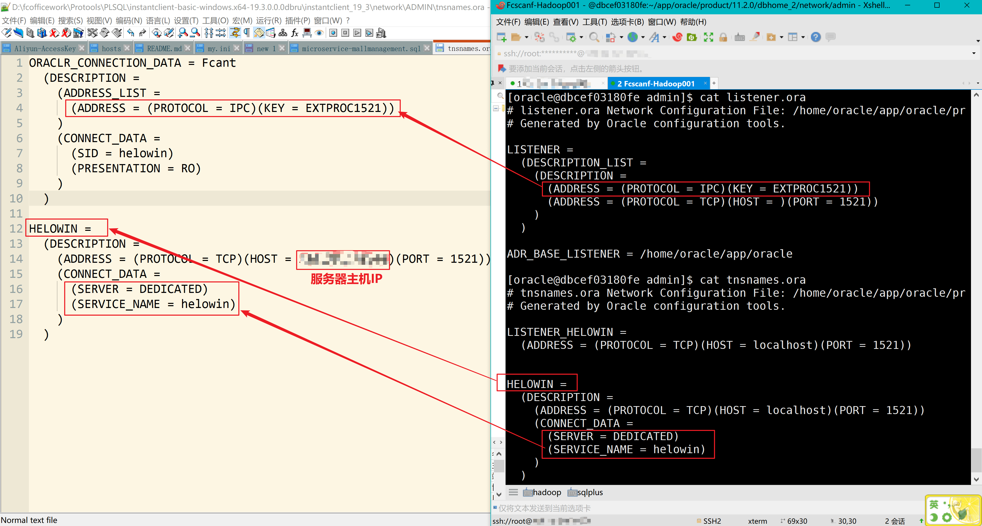The width and height of the screenshot is (982, 526).
Task: Click the hadoop quick command button
Action: coord(542,492)
